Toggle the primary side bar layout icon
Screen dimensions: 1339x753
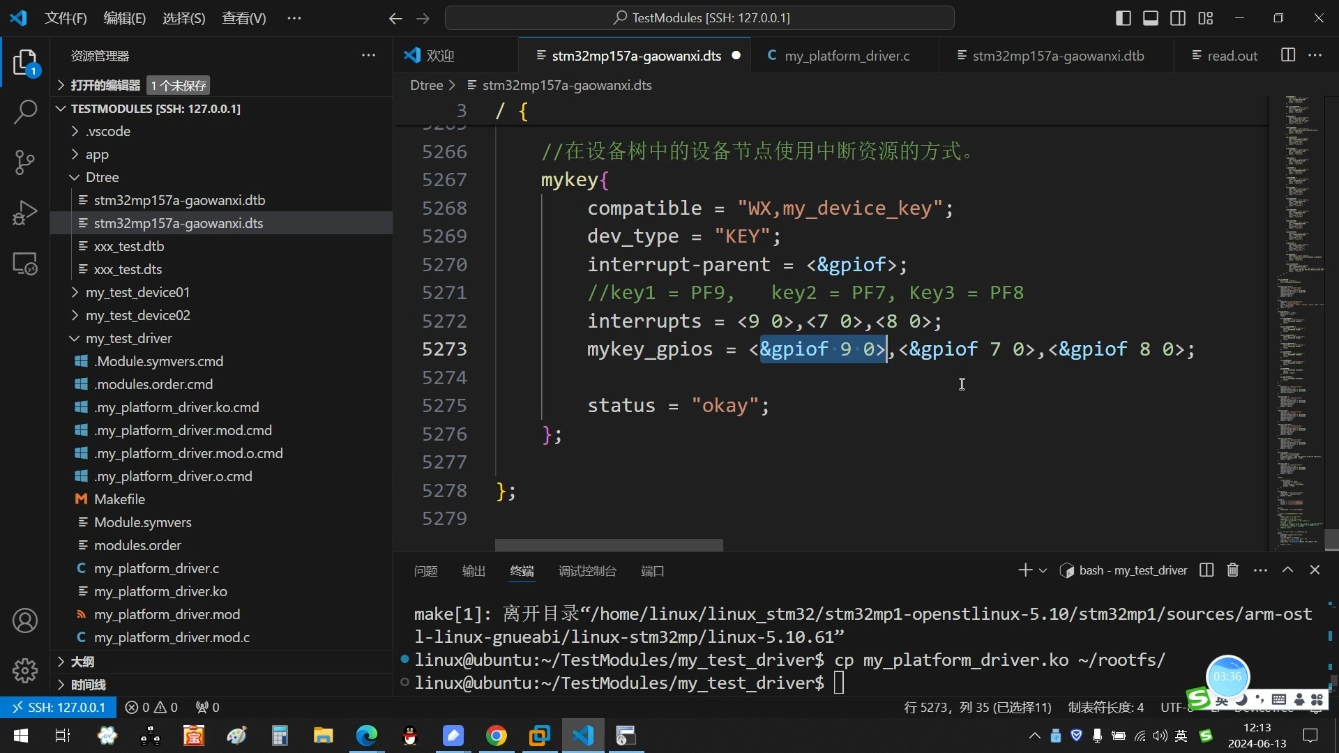1124,18
